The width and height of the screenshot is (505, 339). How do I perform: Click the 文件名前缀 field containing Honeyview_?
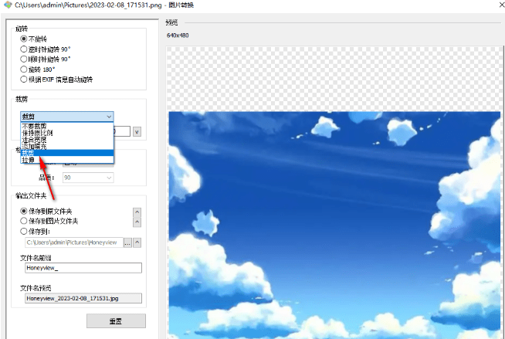point(83,268)
